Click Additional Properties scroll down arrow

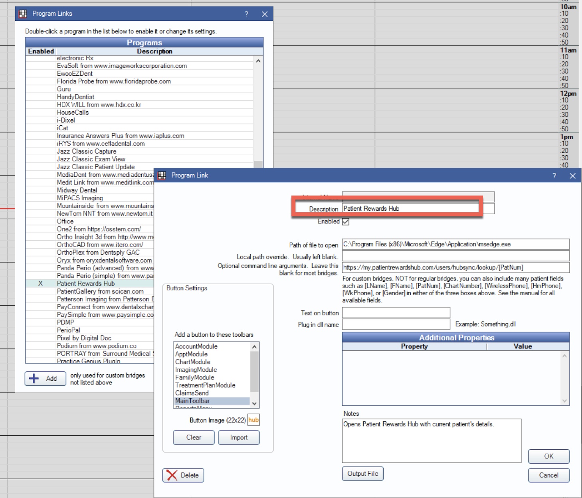tap(564, 401)
